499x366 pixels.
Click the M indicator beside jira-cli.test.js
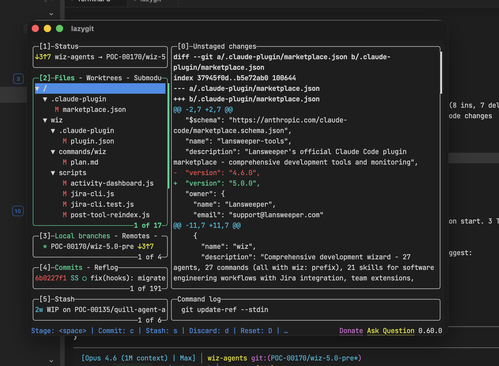coord(65,204)
